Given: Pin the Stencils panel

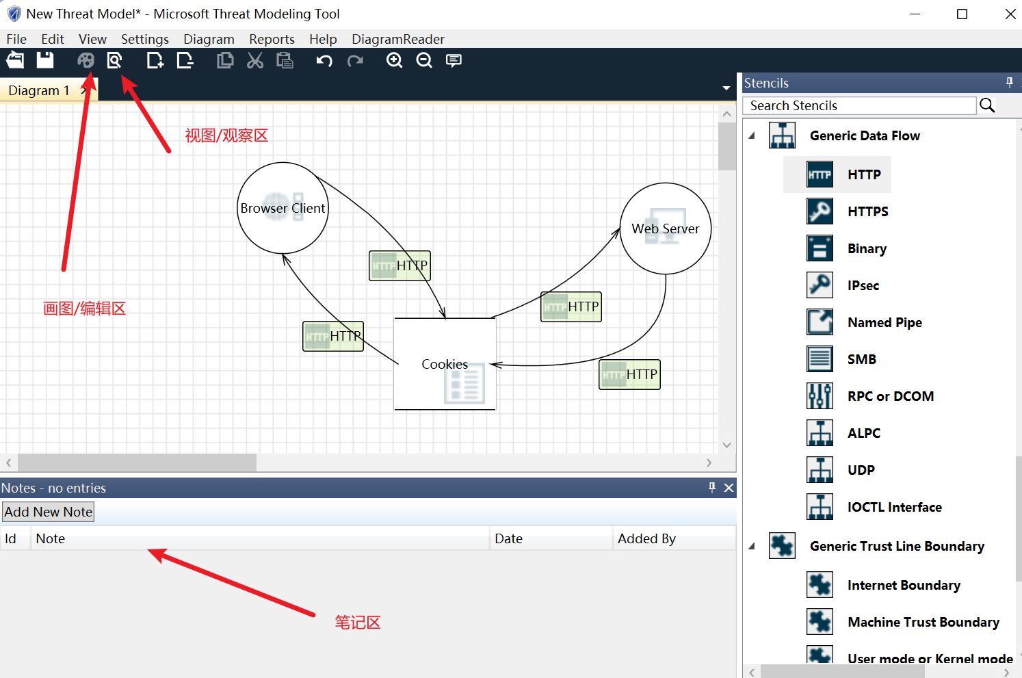Looking at the screenshot, I should click(x=1010, y=83).
